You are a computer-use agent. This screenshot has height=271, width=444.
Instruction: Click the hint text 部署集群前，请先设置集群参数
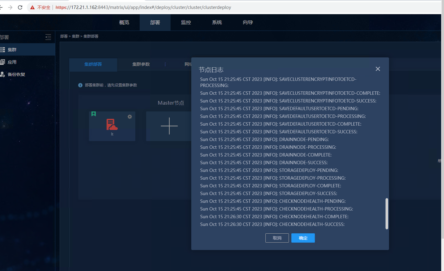point(111,85)
